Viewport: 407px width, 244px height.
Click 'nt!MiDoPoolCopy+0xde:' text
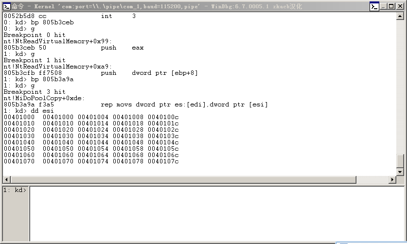[44, 98]
